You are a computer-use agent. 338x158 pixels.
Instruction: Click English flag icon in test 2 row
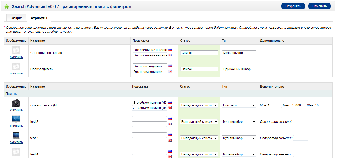click(x=170, y=124)
